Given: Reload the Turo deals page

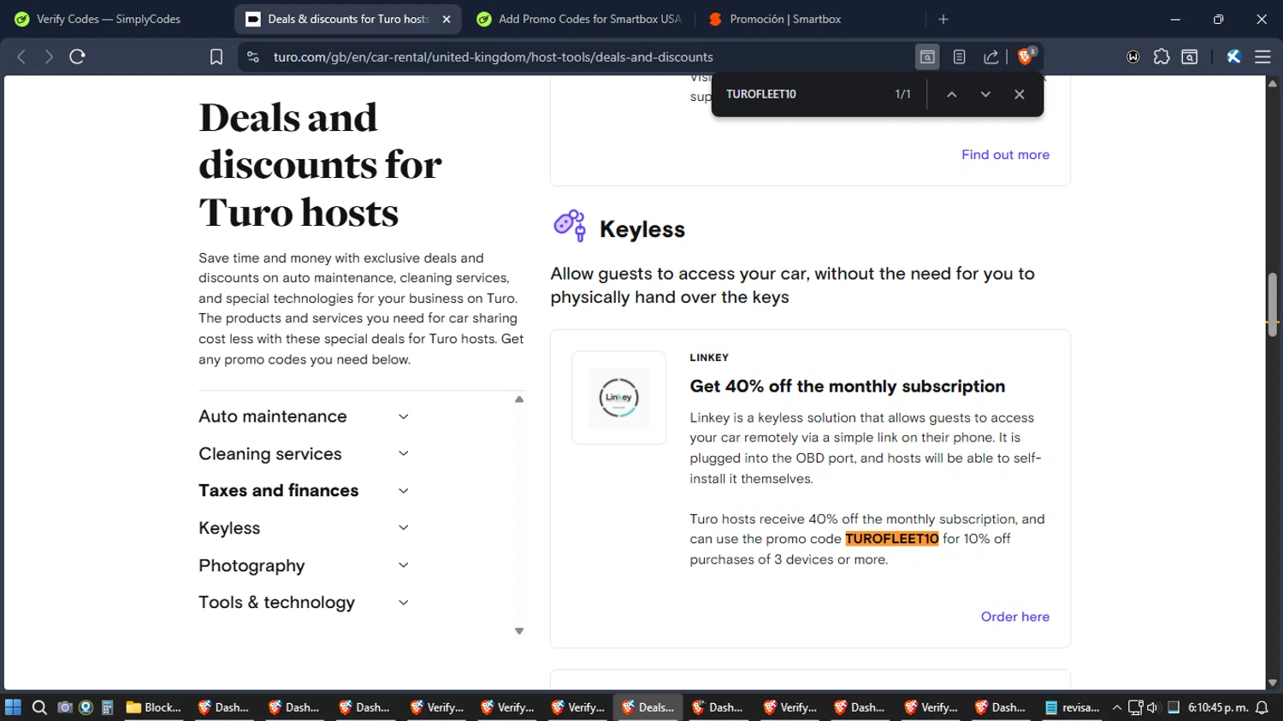Looking at the screenshot, I should pyautogui.click(x=77, y=56).
